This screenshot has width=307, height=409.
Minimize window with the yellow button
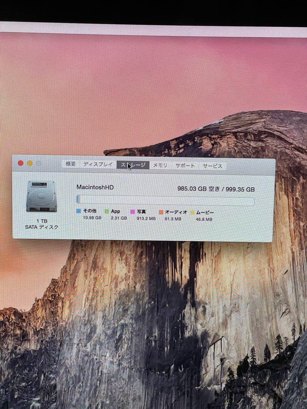click(30, 163)
